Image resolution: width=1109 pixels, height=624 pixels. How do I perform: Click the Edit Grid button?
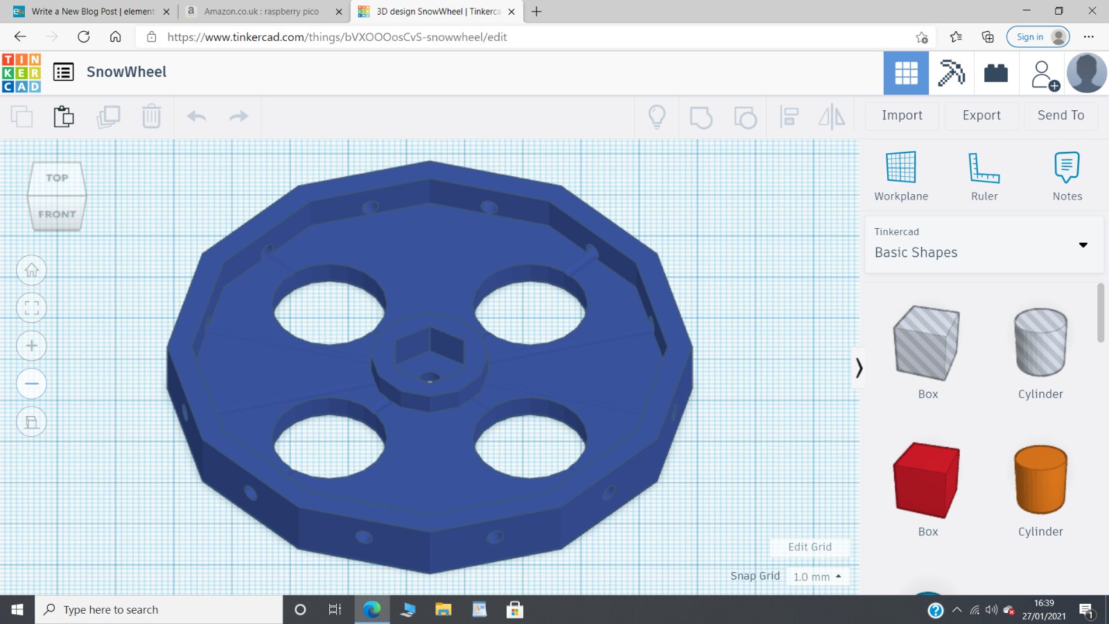809,547
